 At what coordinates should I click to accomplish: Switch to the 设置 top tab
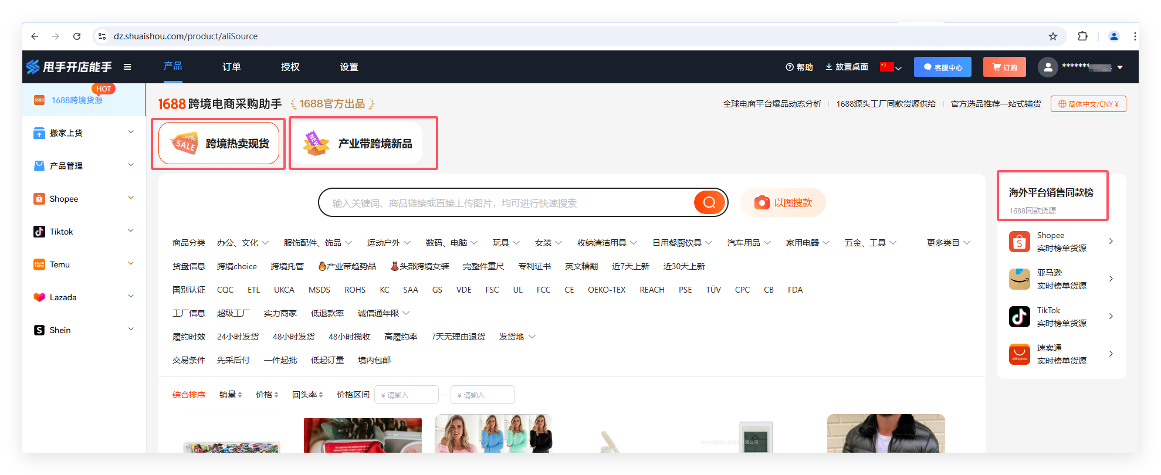pyautogui.click(x=348, y=67)
